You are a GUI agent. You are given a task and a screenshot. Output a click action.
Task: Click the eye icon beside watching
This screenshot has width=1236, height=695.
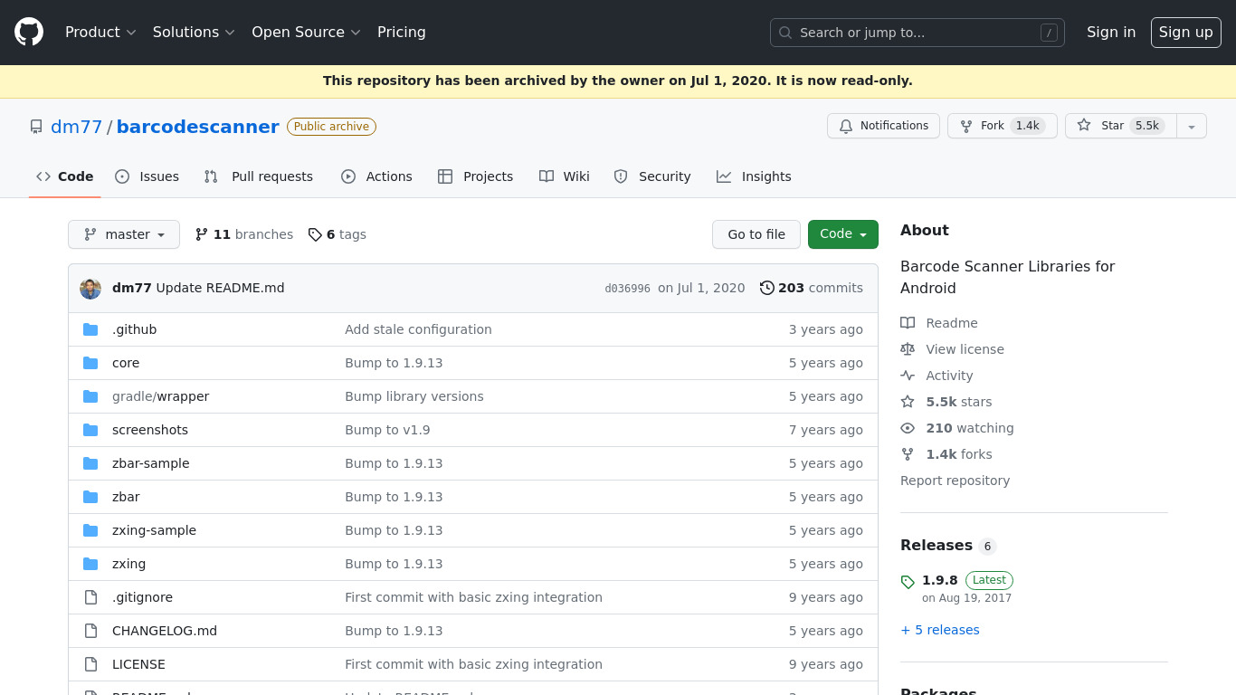(x=908, y=428)
